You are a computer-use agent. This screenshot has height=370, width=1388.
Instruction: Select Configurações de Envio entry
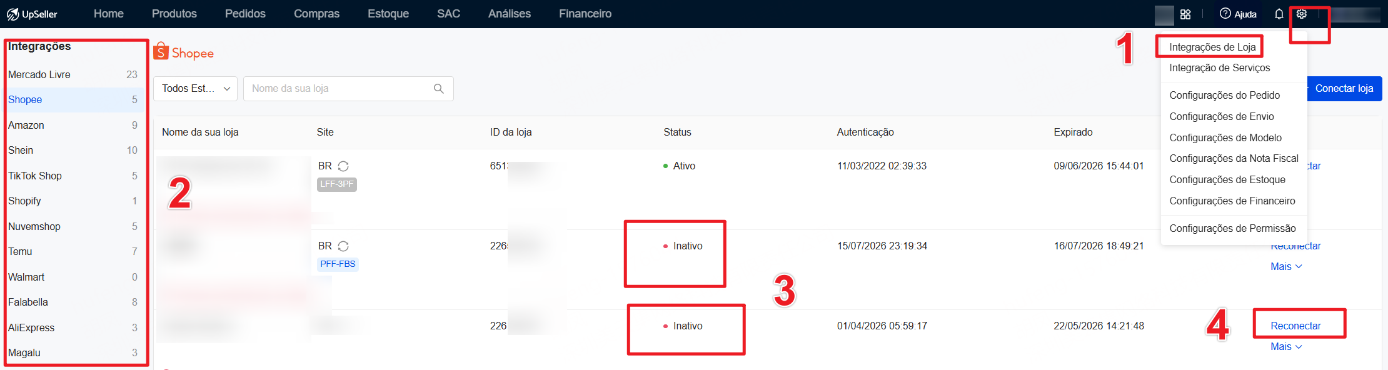[1222, 116]
